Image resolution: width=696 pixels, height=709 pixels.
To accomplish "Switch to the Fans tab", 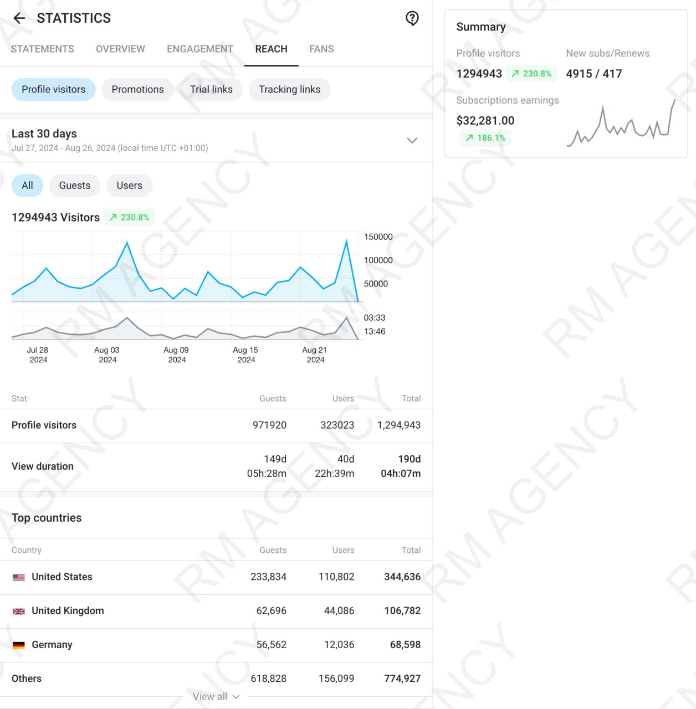I will (x=321, y=49).
